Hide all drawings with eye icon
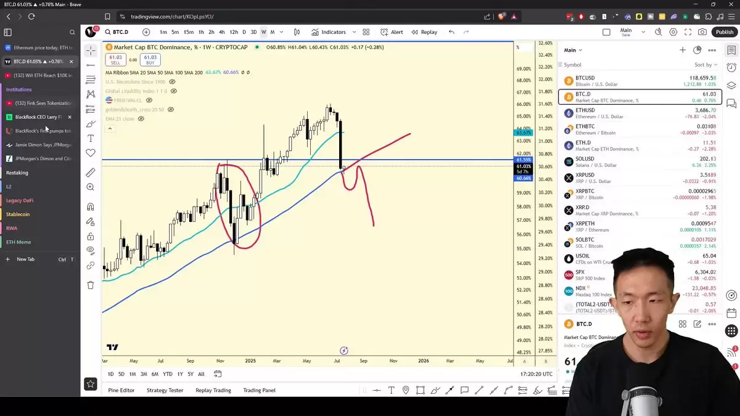Image resolution: width=740 pixels, height=416 pixels. [x=91, y=251]
